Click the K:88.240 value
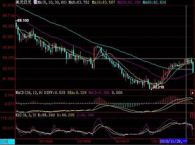The height and width of the screenshot is (145, 195). tap(46, 115)
